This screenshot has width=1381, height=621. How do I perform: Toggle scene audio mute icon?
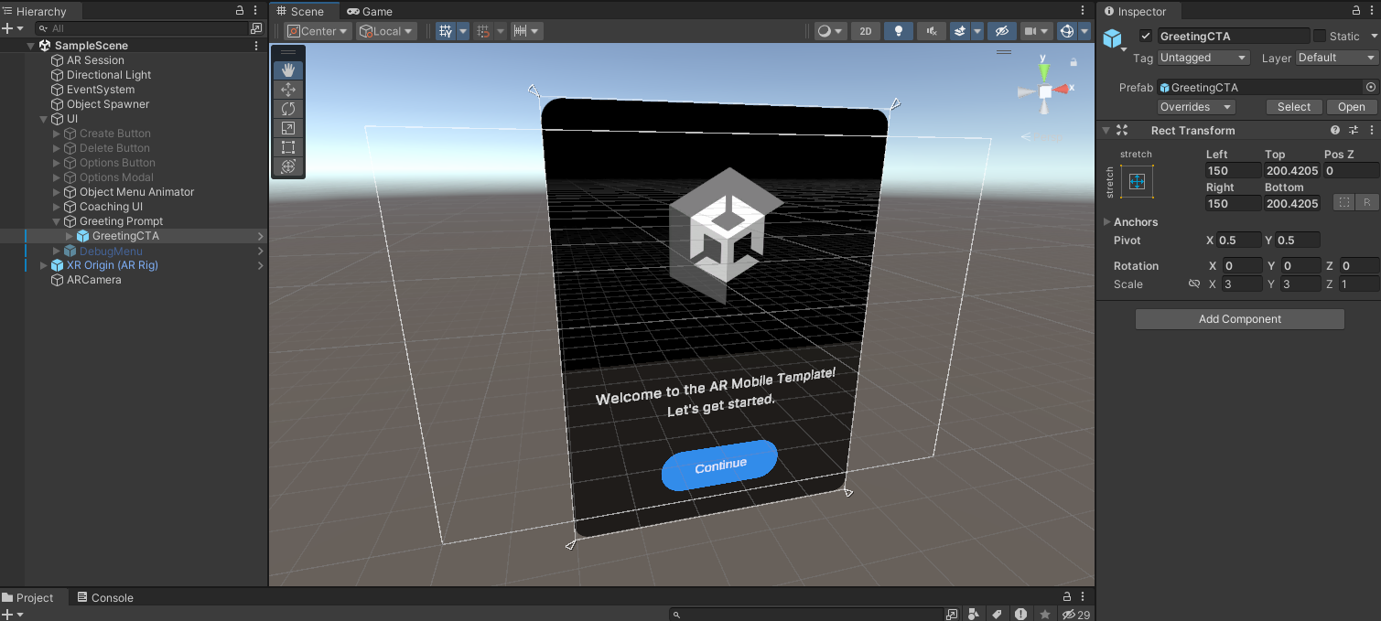931,31
